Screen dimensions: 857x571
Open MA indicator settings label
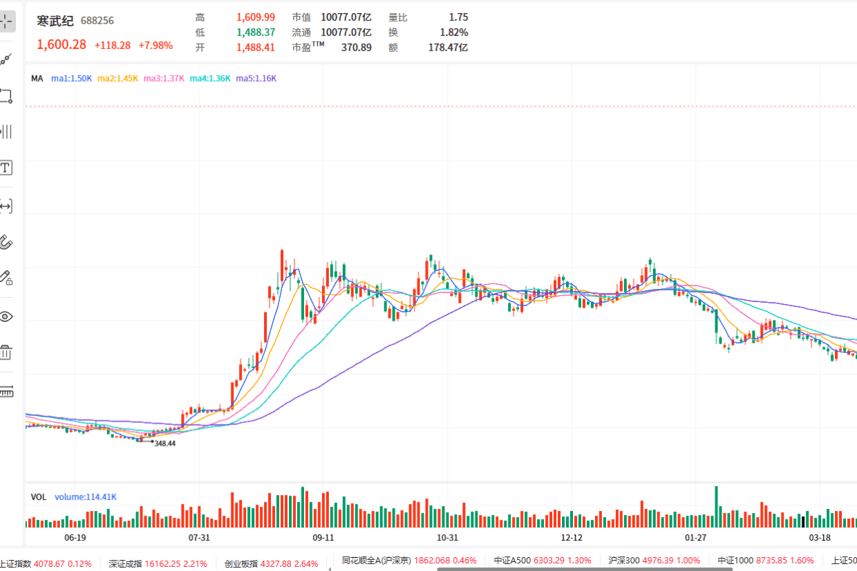(x=37, y=78)
